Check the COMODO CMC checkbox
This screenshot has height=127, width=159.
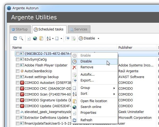point(17,89)
